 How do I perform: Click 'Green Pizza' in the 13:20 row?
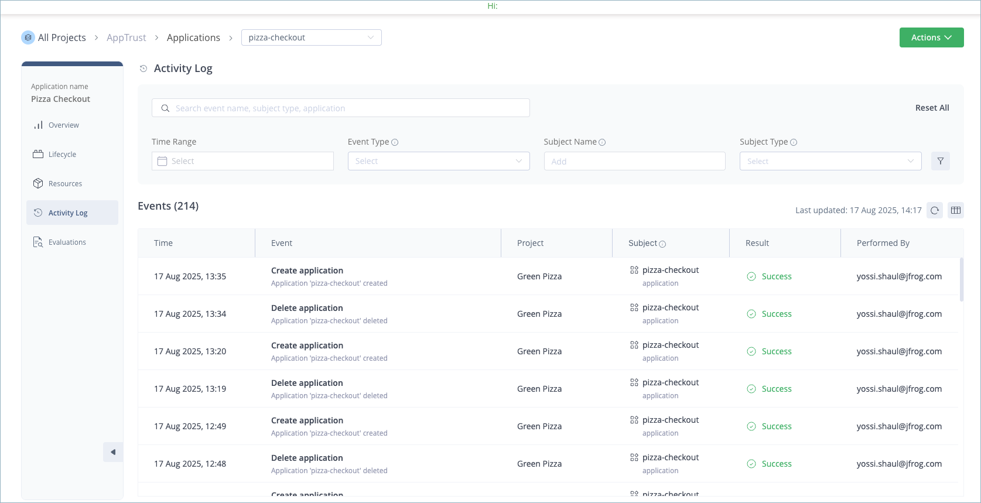coord(539,351)
